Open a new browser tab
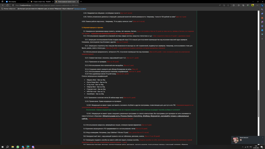 click(x=81, y=2)
